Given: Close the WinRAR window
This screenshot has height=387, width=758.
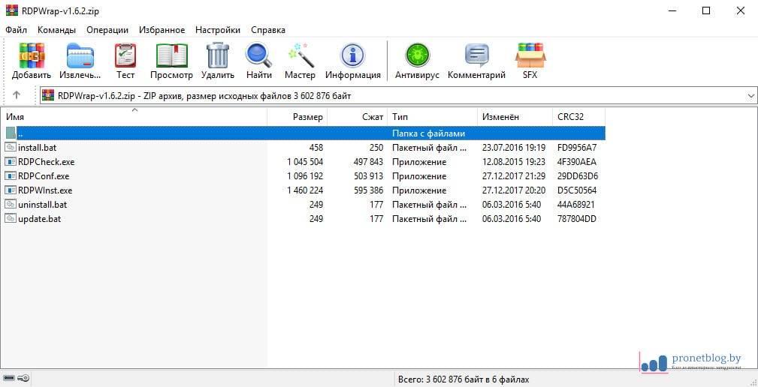Looking at the screenshot, I should pyautogui.click(x=740, y=11).
